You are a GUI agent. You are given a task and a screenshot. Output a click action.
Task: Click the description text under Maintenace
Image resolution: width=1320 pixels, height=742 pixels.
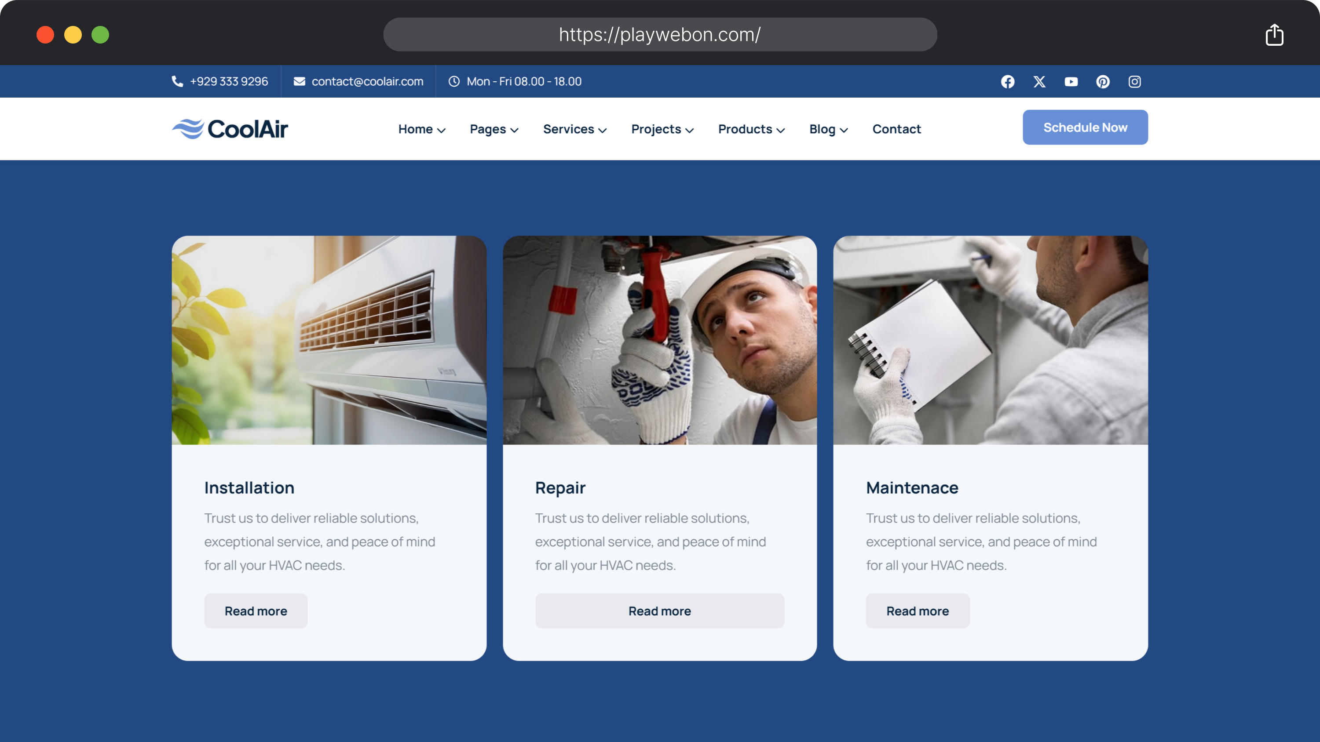(x=981, y=542)
